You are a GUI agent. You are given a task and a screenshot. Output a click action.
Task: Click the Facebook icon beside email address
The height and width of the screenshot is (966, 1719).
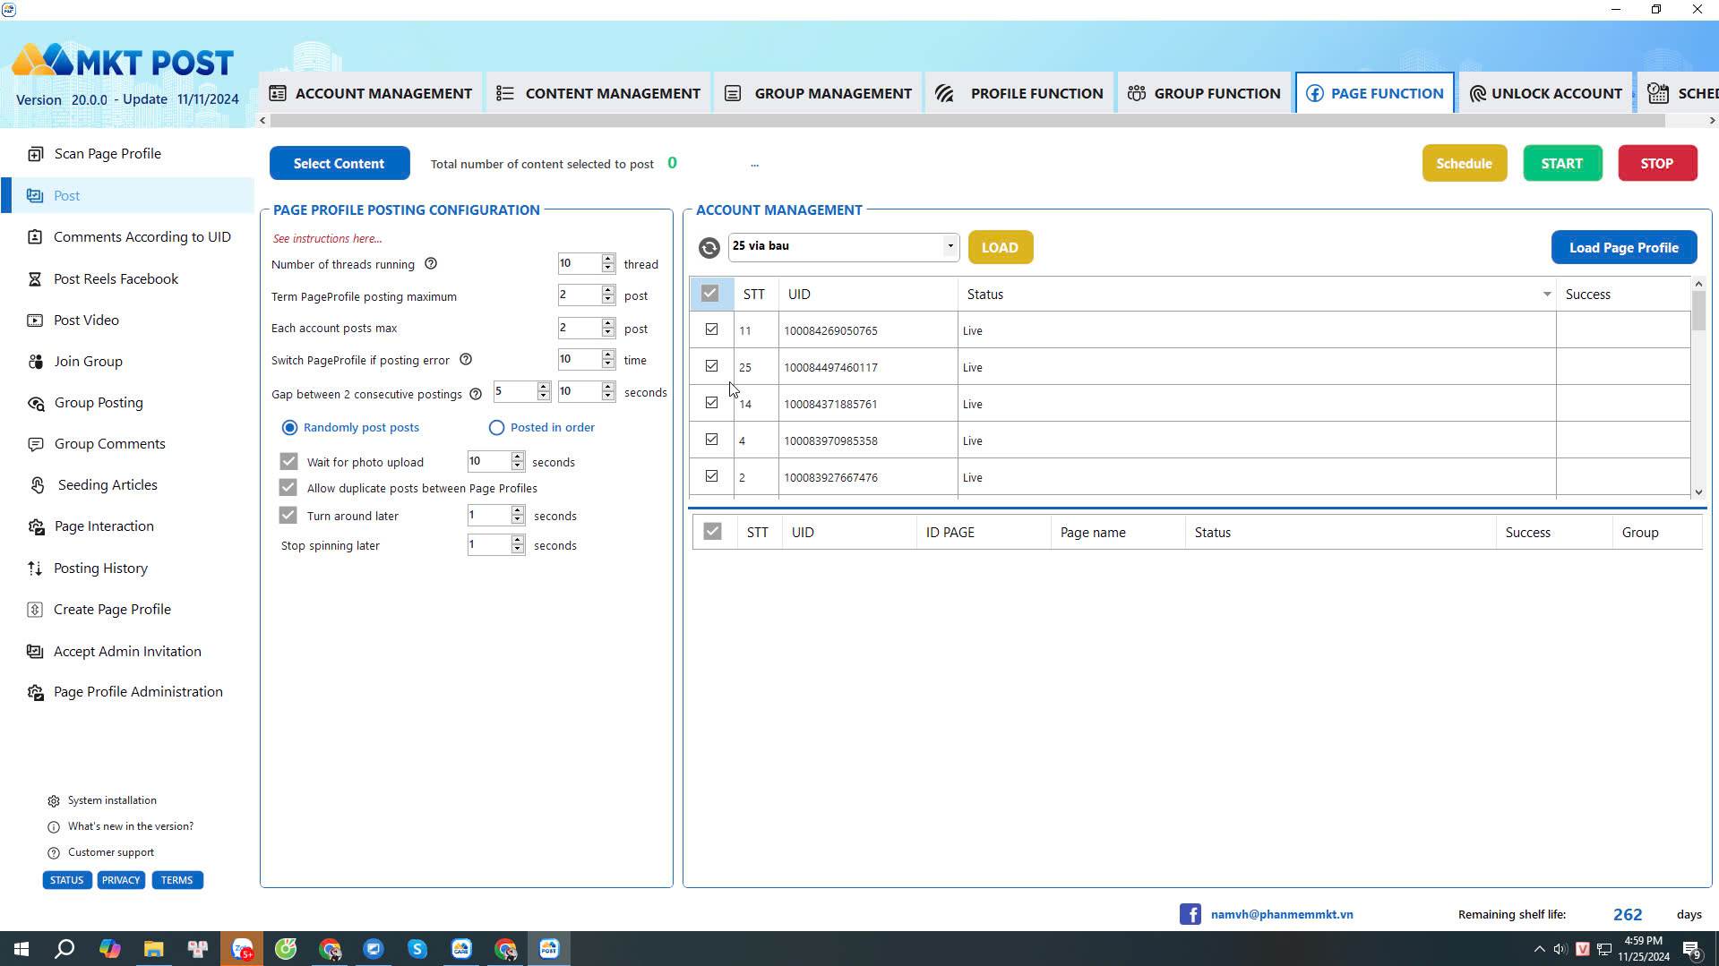coord(1190,914)
